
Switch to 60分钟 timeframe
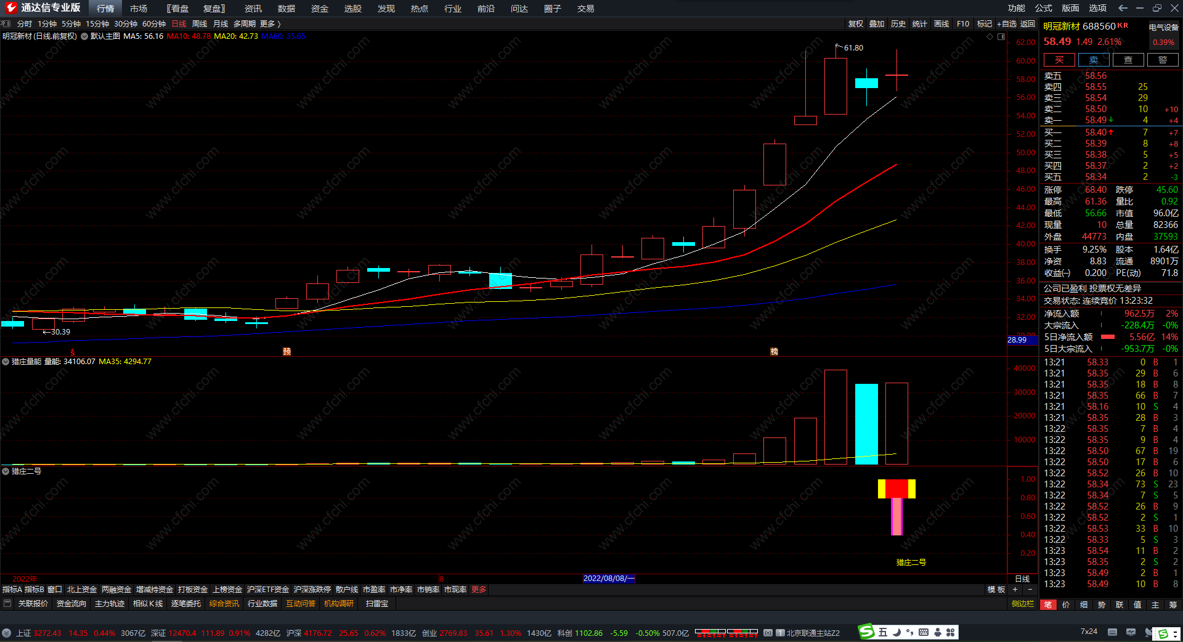(154, 24)
